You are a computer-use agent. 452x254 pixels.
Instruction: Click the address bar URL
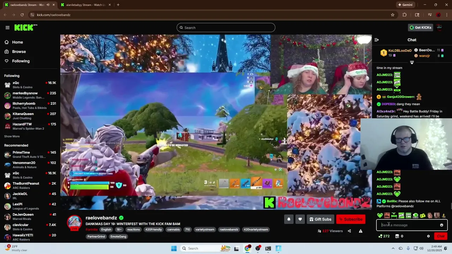tap(54, 15)
